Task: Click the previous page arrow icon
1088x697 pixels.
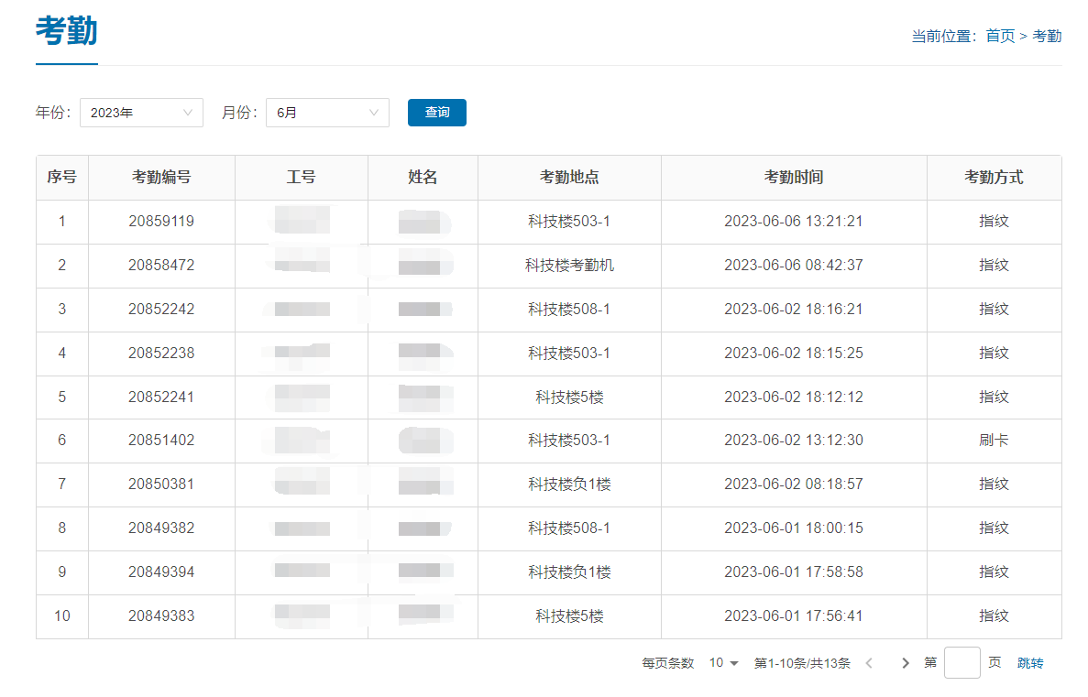Action: click(869, 663)
